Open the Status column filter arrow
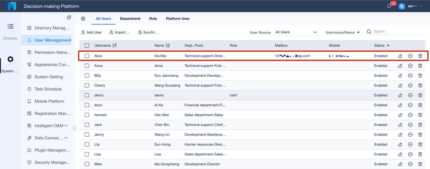The width and height of the screenshot is (430, 169). 388,46
